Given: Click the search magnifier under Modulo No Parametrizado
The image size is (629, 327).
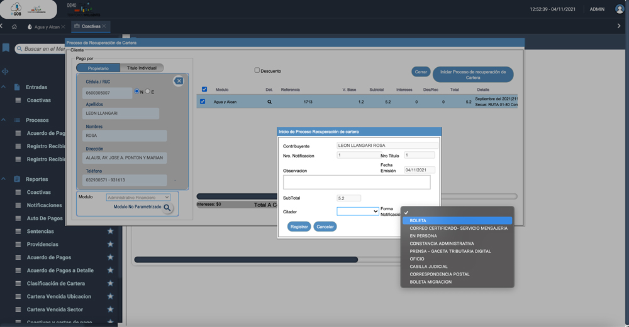Looking at the screenshot, I should [167, 208].
